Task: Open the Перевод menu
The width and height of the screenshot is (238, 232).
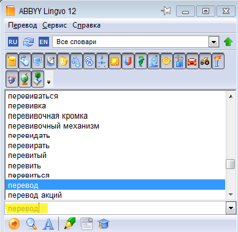Action: click(x=23, y=25)
